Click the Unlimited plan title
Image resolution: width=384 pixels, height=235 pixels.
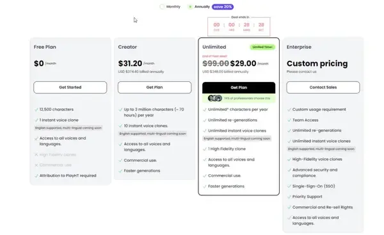pyautogui.click(x=214, y=47)
